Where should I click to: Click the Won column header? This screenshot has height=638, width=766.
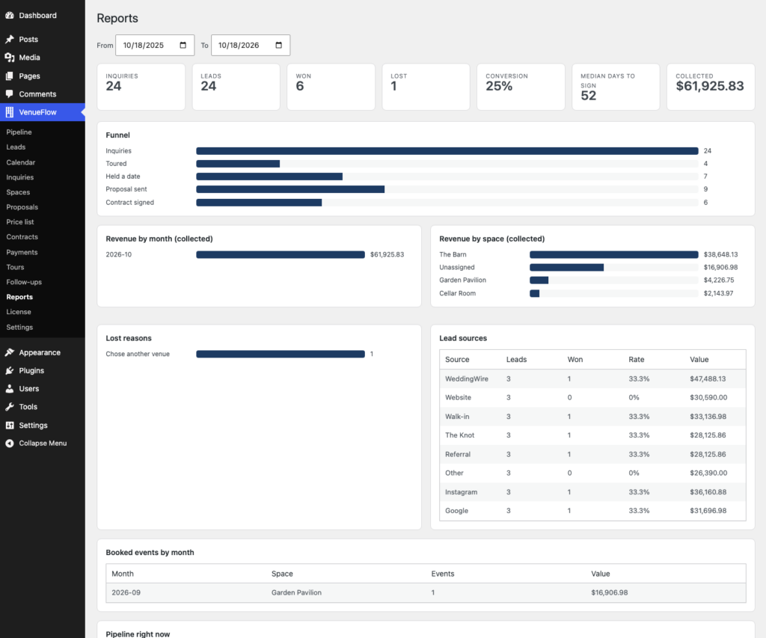575,360
